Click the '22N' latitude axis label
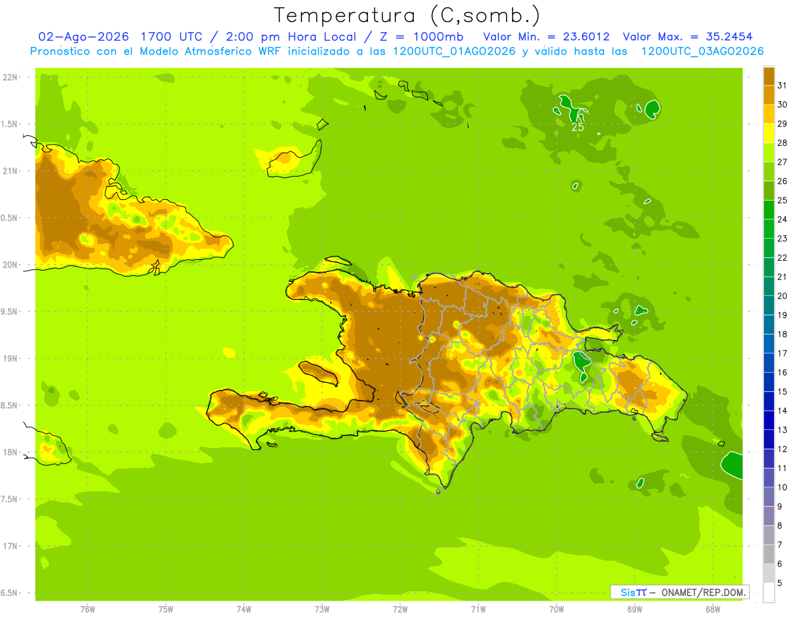 coord(9,77)
